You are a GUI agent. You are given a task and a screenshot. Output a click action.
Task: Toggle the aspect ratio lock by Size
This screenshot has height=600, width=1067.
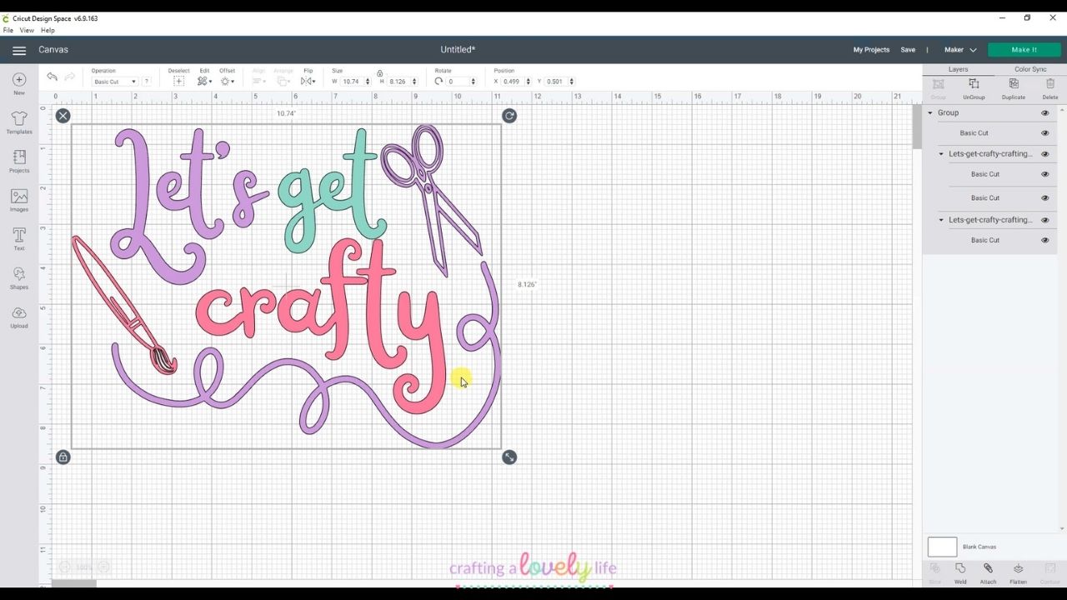point(380,73)
